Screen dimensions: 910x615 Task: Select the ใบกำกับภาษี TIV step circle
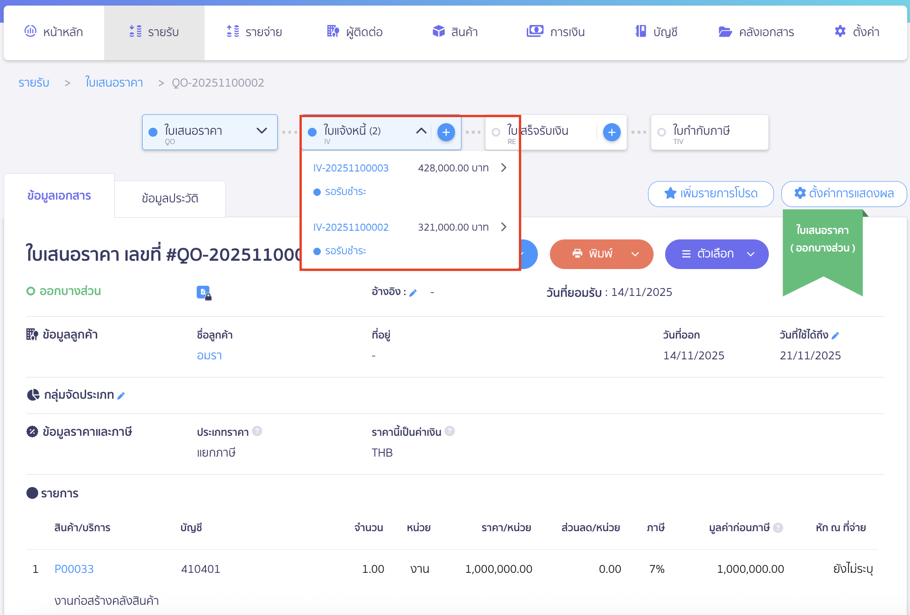pos(662,132)
